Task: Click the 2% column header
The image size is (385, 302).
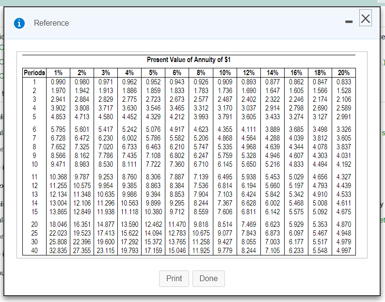Action: coord(82,73)
